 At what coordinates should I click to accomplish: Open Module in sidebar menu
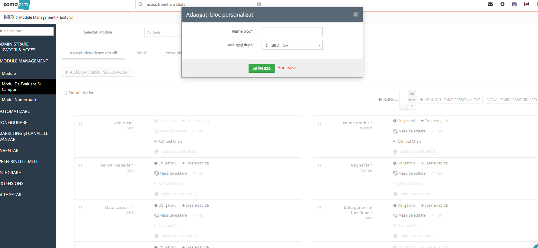(x=9, y=73)
